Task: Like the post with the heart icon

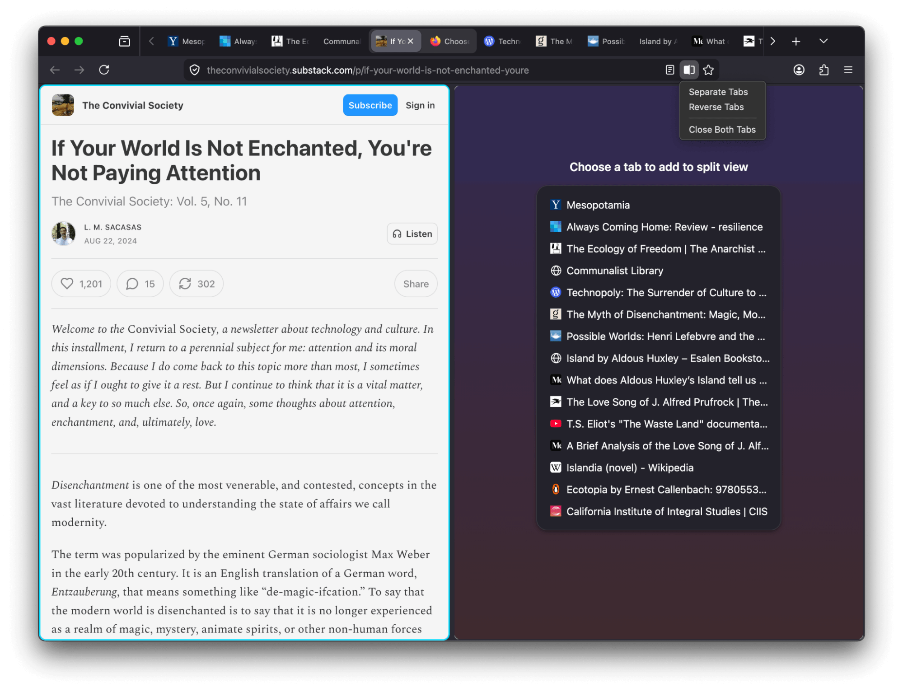Action: point(67,284)
